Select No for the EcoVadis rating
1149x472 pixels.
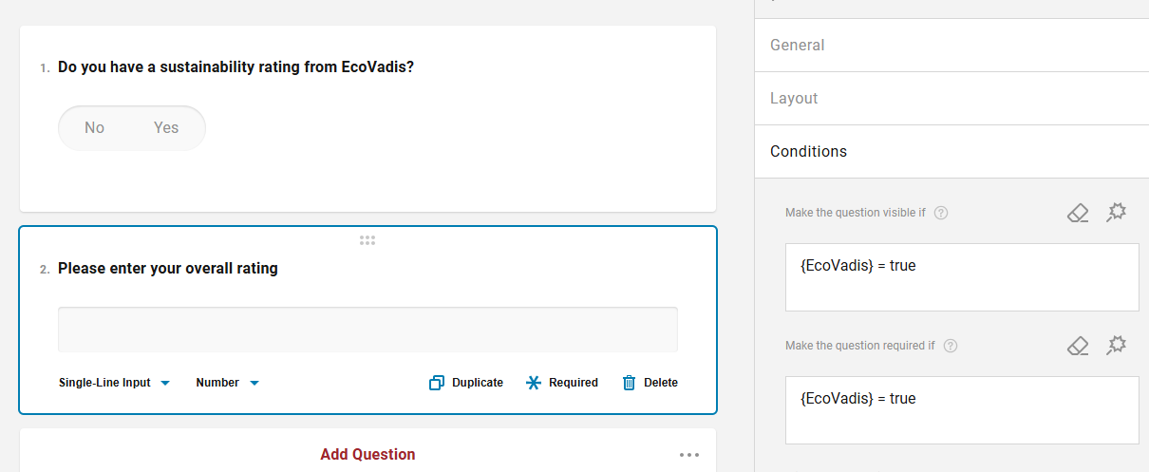pos(94,128)
